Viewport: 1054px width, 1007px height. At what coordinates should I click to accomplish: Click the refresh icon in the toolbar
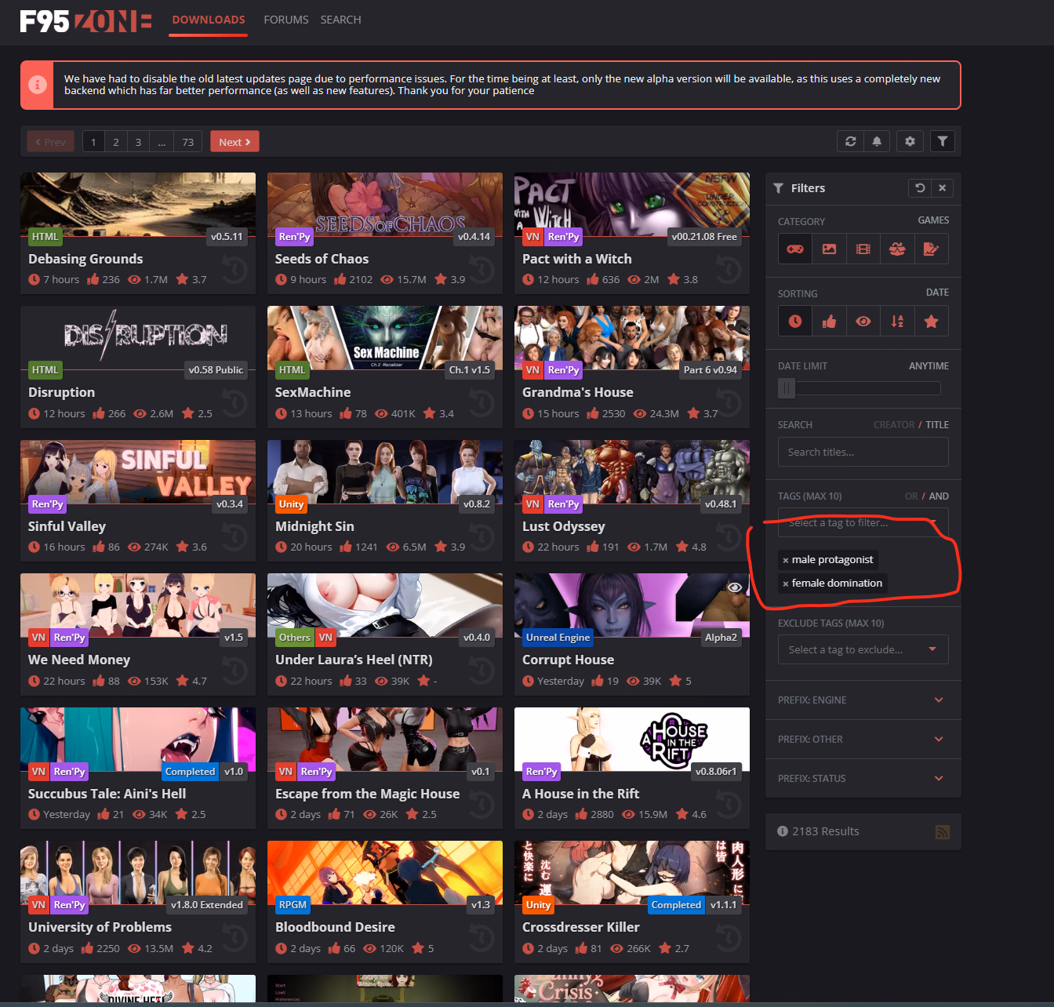point(851,142)
